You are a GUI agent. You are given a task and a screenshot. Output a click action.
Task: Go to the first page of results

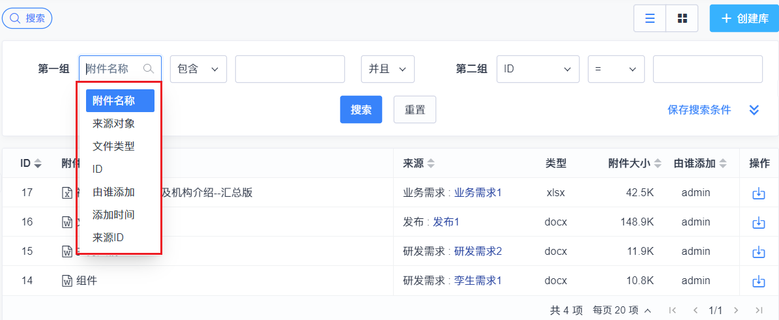[673, 311]
